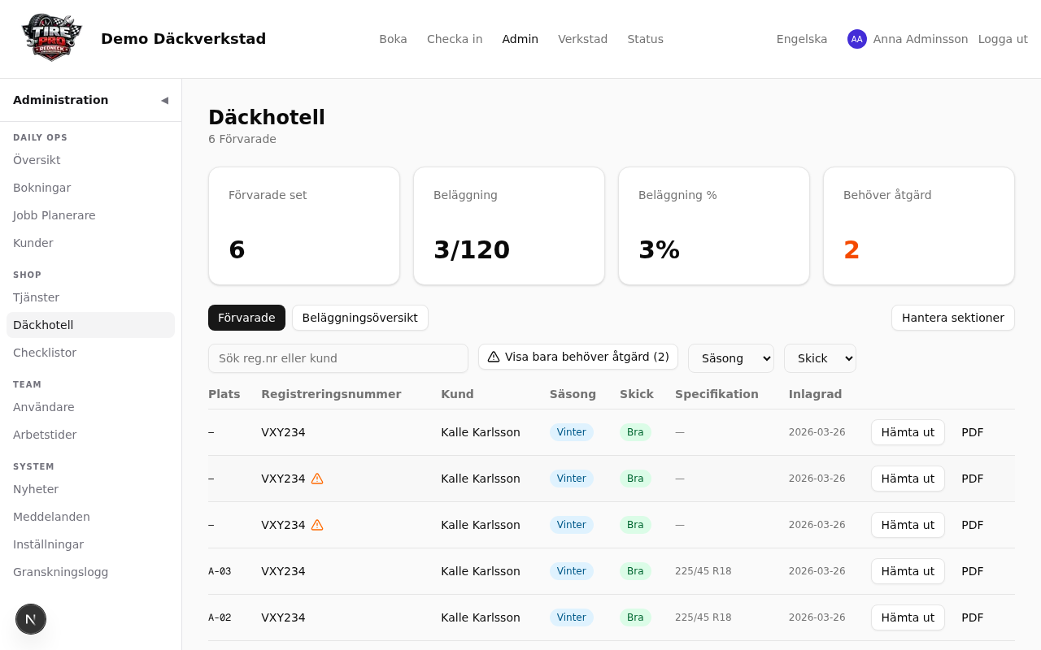The height and width of the screenshot is (650, 1041).
Task: Open Bokningar in the sidebar
Action: coord(42,188)
